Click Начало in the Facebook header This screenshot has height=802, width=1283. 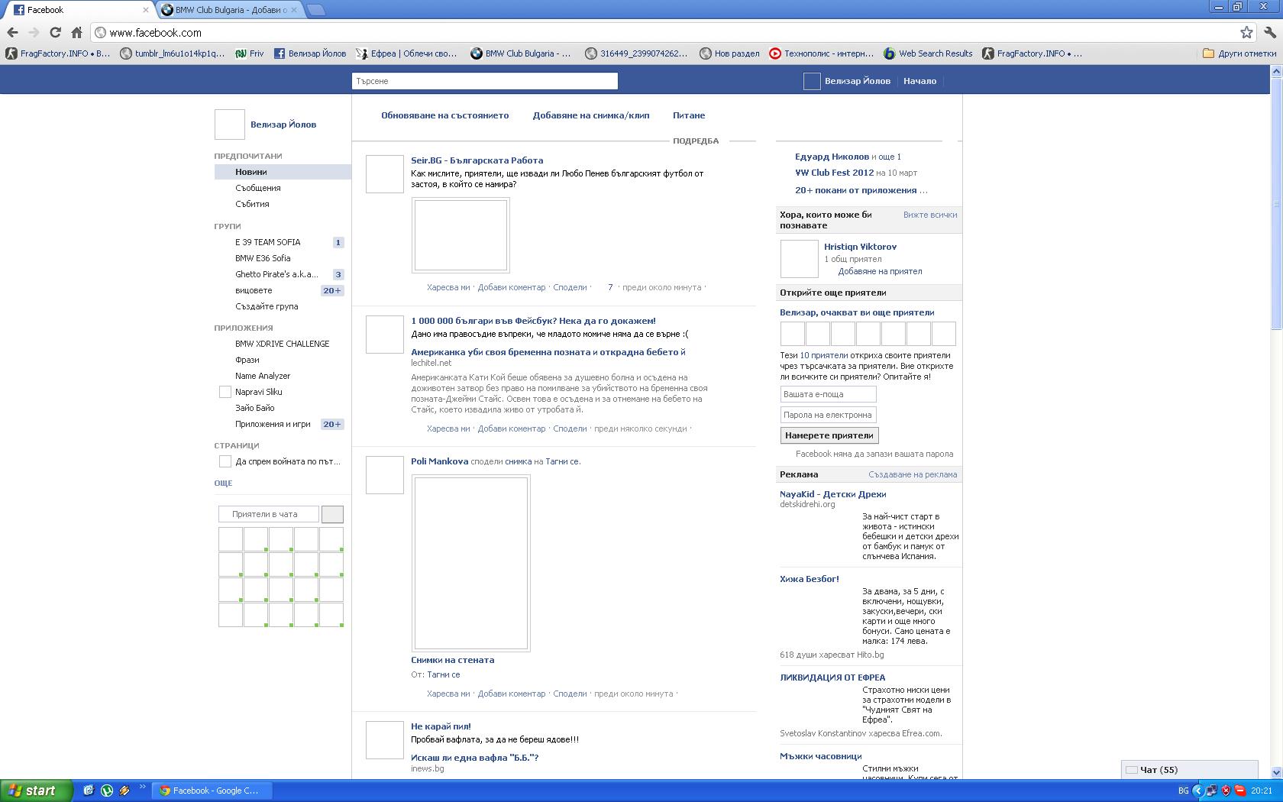[919, 81]
